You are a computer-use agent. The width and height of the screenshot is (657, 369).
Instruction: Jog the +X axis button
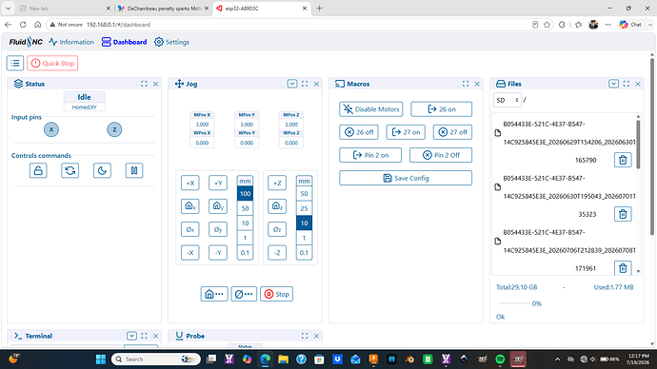pyautogui.click(x=190, y=183)
